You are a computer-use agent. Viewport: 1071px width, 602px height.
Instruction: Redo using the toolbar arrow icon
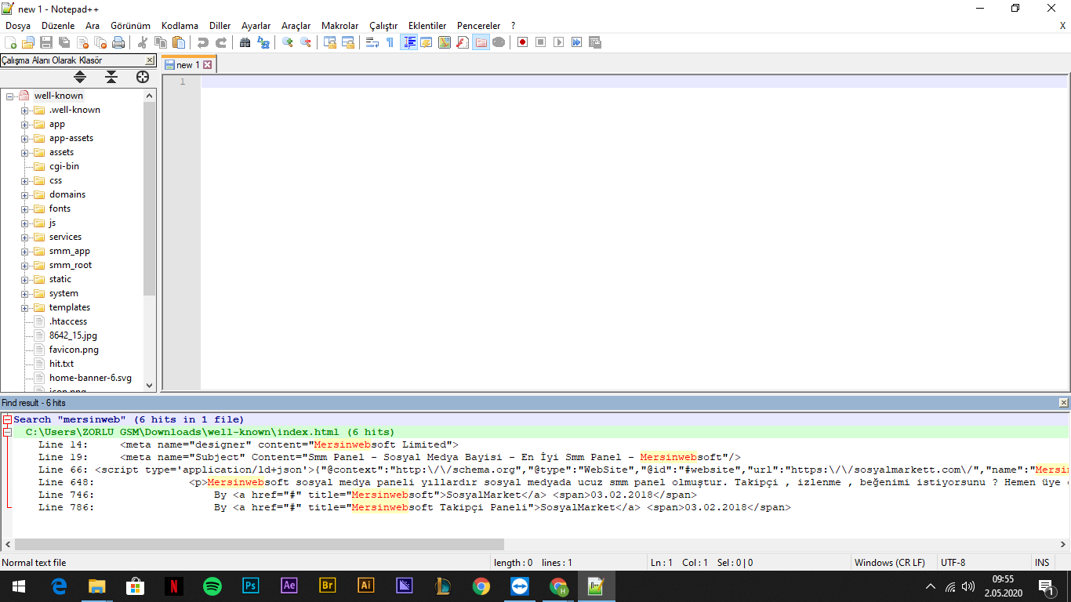(x=221, y=42)
